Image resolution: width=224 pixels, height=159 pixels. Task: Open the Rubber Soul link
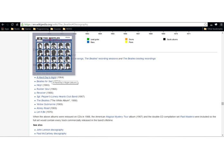(43, 89)
